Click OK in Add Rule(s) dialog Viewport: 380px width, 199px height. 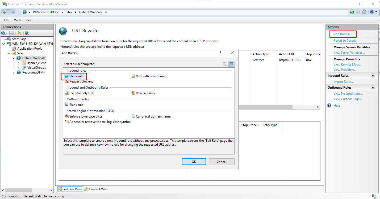click(194, 162)
